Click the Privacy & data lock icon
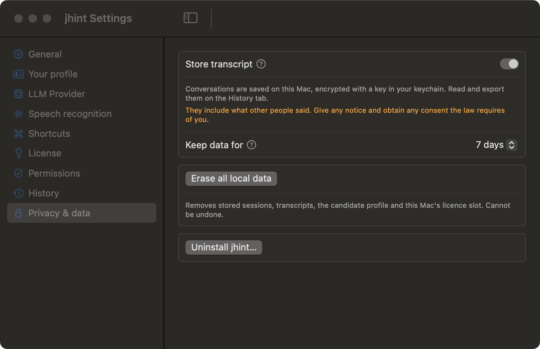The image size is (540, 349). pos(18,213)
